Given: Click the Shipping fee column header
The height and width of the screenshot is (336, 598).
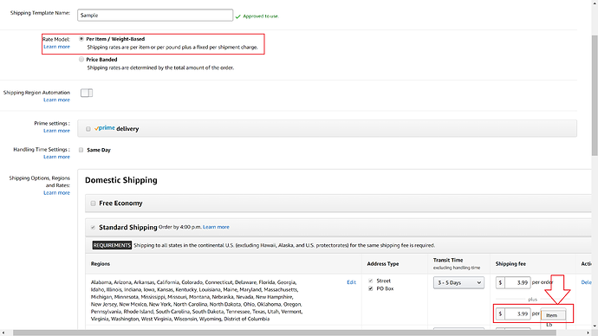Looking at the screenshot, I should pyautogui.click(x=510, y=264).
